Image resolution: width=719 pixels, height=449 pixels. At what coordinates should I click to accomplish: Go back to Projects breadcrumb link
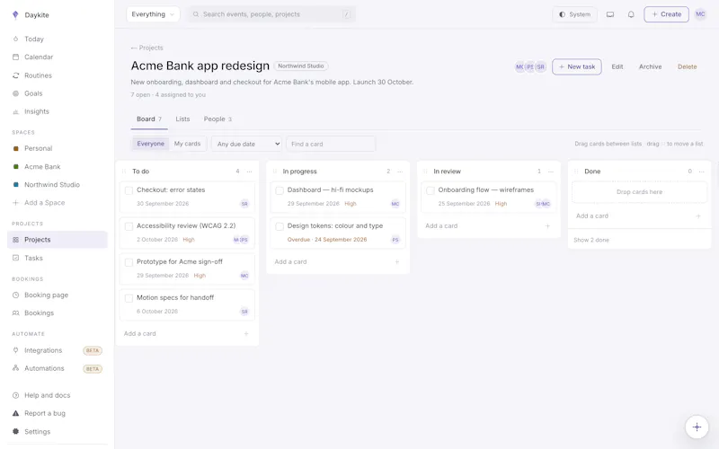(x=146, y=48)
